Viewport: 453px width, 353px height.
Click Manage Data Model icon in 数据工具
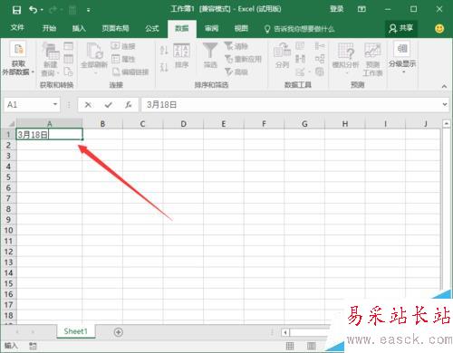click(320, 72)
